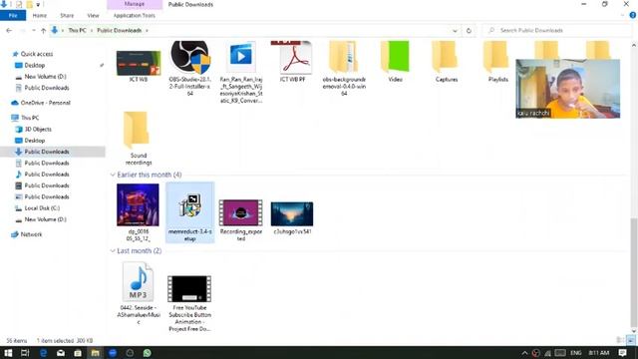The height and width of the screenshot is (359, 638).
Task: Launch Microsoft Edge from the taskbar
Action: [x=43, y=353]
